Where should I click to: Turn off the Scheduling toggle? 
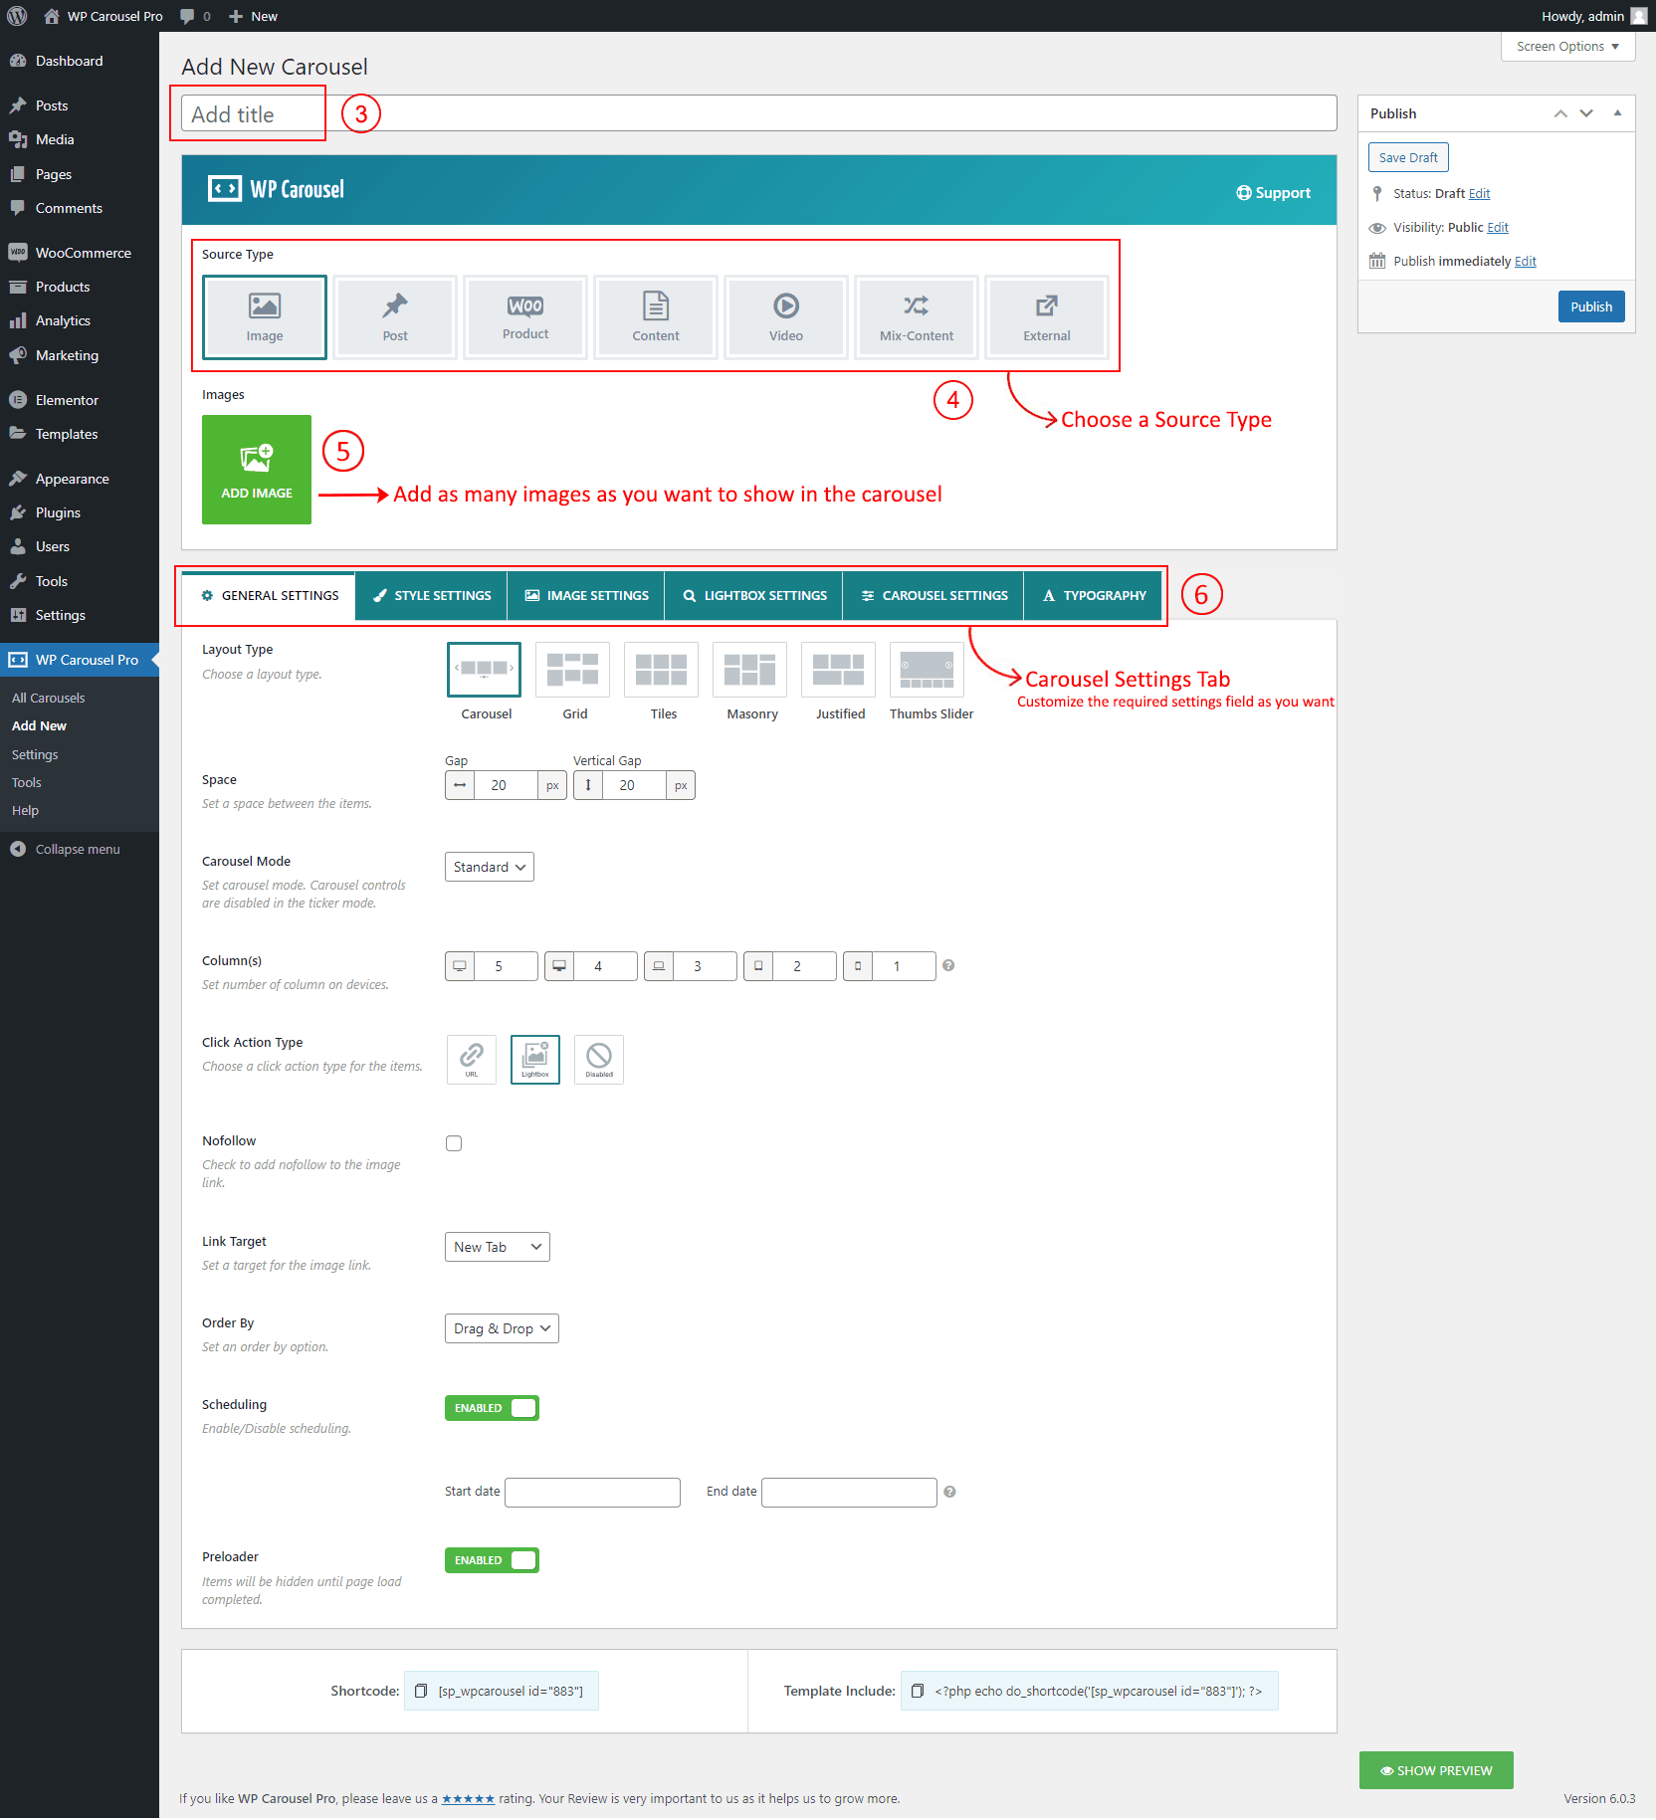click(x=492, y=1408)
